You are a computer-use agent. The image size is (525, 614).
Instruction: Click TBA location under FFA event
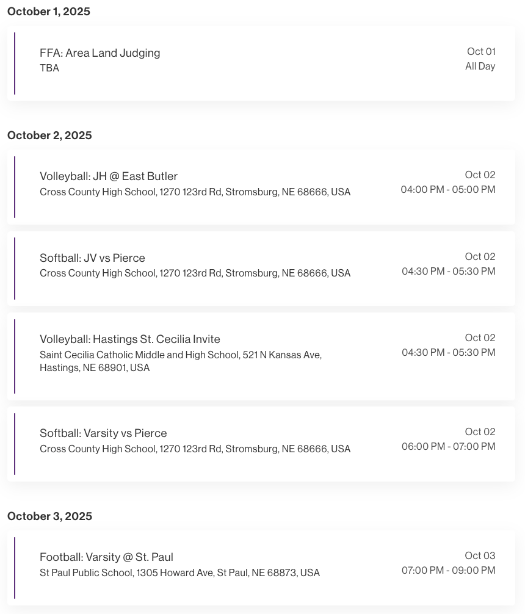point(49,68)
